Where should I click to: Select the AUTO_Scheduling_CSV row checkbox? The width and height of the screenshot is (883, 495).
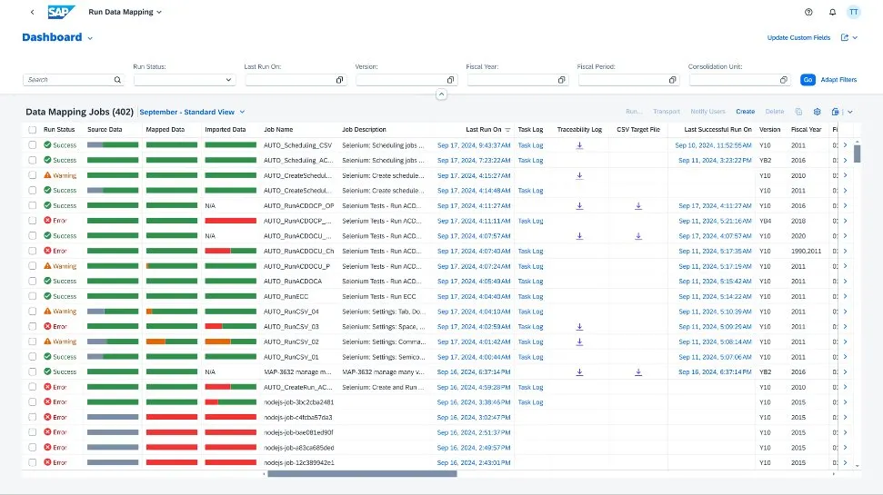[x=33, y=144]
